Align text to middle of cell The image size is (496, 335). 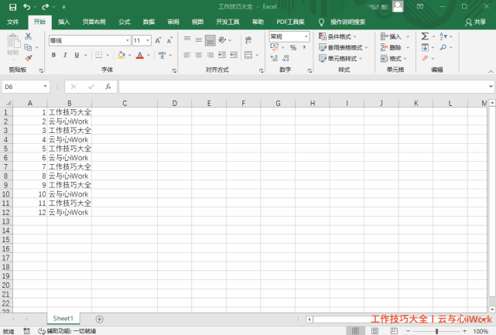click(199, 39)
